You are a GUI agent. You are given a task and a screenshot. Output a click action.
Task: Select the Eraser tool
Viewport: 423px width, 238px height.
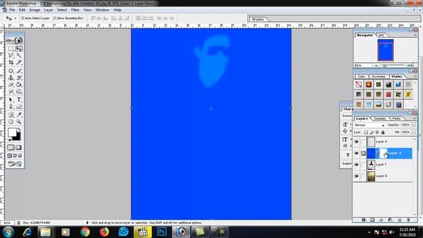pos(11,85)
